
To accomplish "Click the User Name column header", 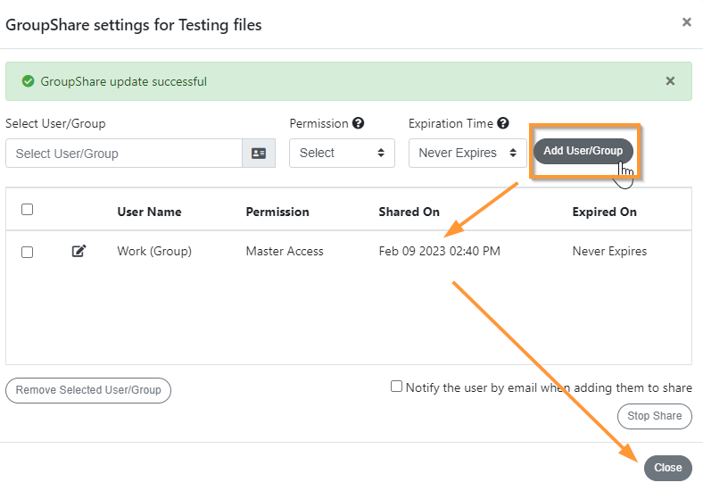I will coord(149,212).
